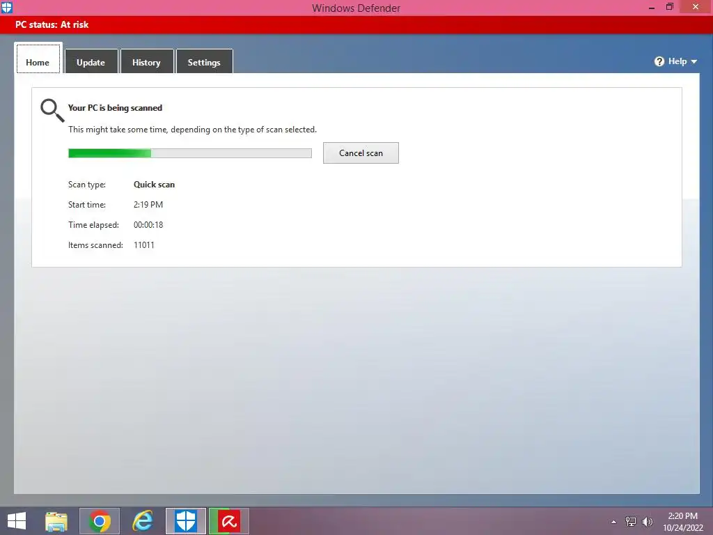
Task: Select the 'Your PC is being scanned' heading
Action: point(115,108)
